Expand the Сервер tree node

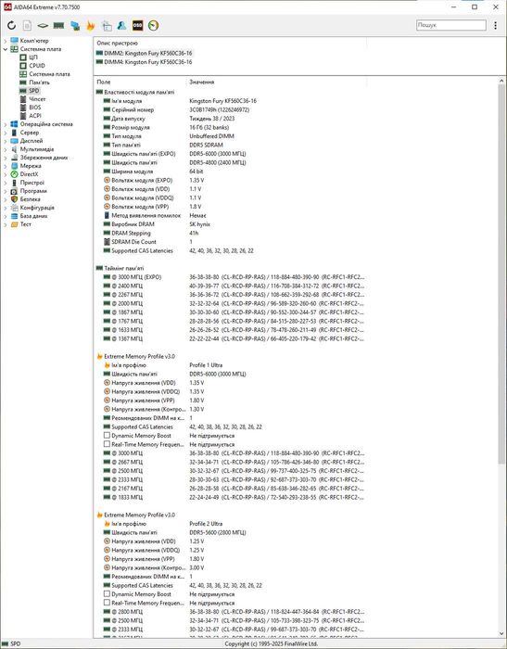click(6, 133)
